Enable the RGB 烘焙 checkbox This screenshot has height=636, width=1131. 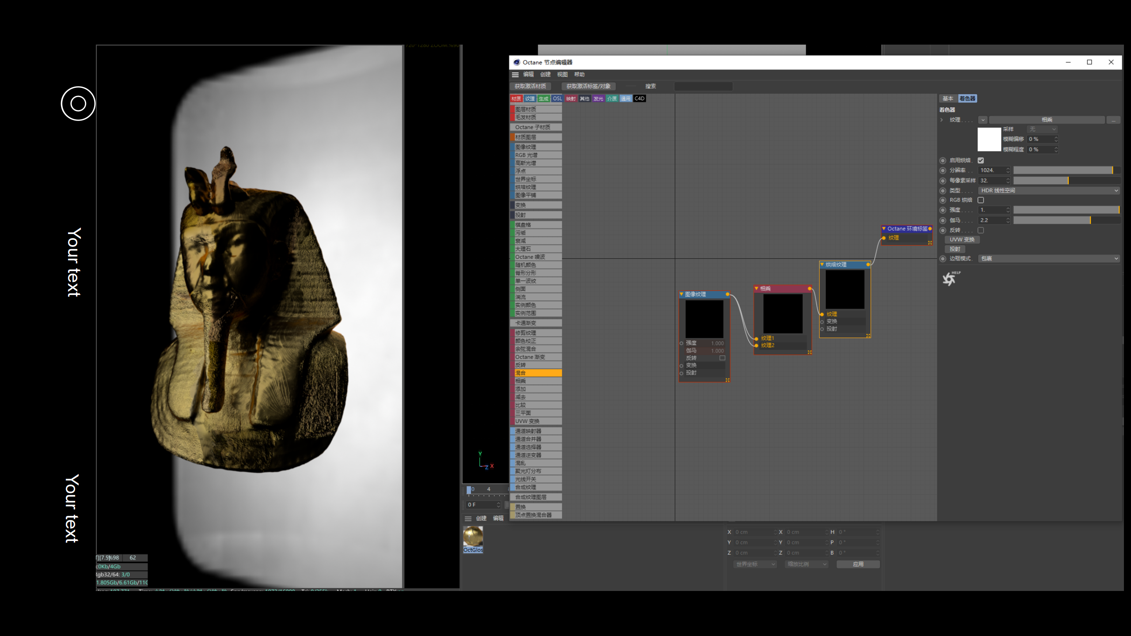pos(981,200)
